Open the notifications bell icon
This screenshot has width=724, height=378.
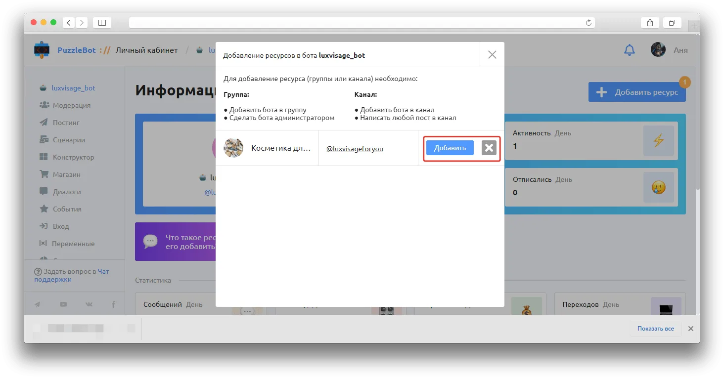pos(629,50)
